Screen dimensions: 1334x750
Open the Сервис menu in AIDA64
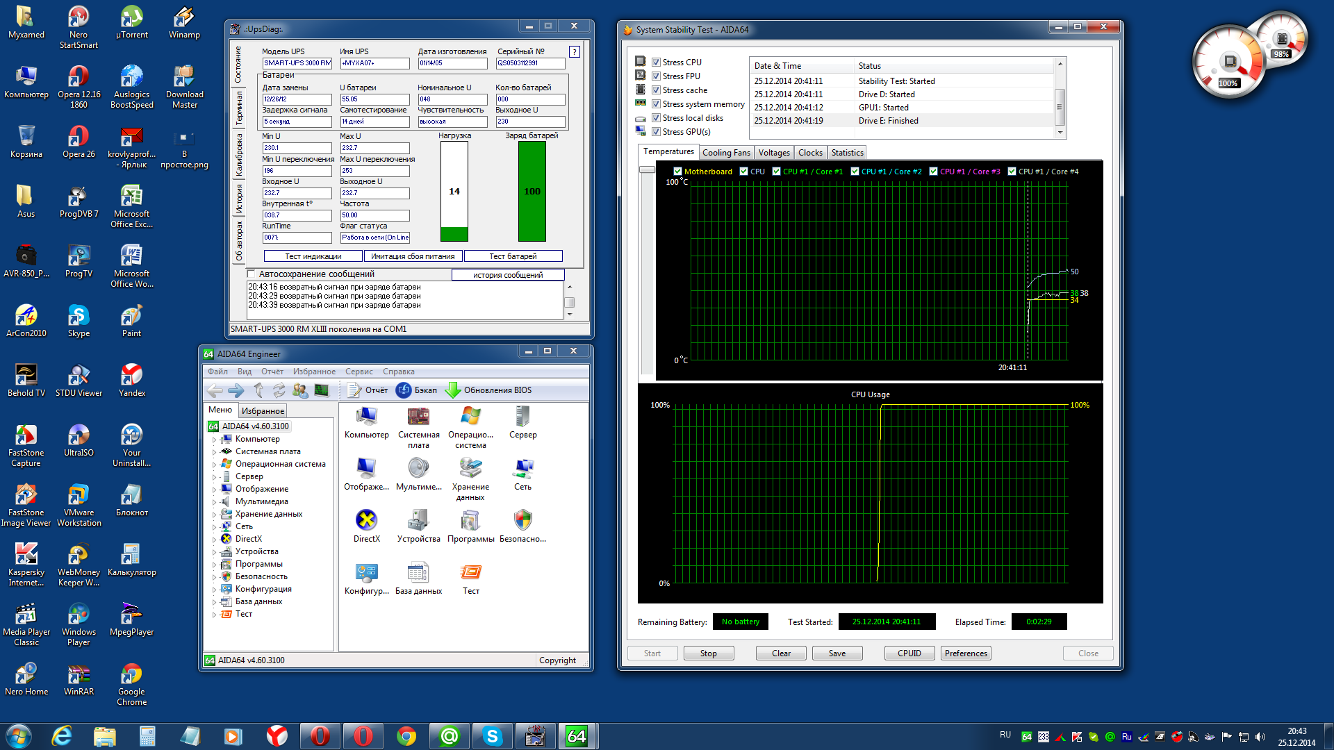coord(359,372)
